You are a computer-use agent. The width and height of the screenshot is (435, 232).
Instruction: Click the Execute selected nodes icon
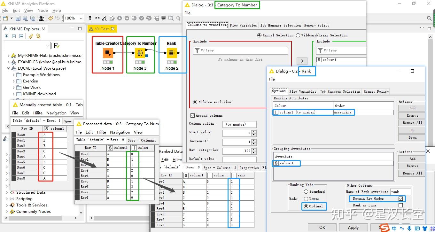coord(120,19)
